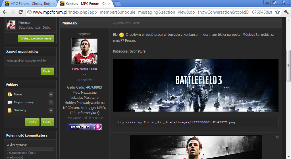Go back using the browser back arrow
This screenshot has width=291, height=159.
coord(5,12)
